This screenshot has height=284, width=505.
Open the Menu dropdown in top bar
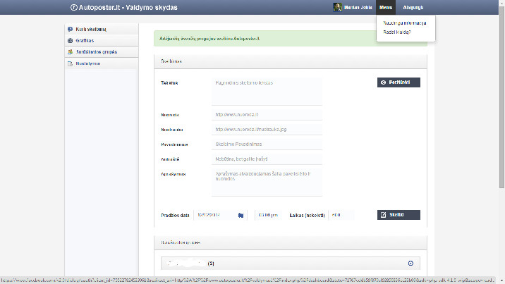click(385, 7)
